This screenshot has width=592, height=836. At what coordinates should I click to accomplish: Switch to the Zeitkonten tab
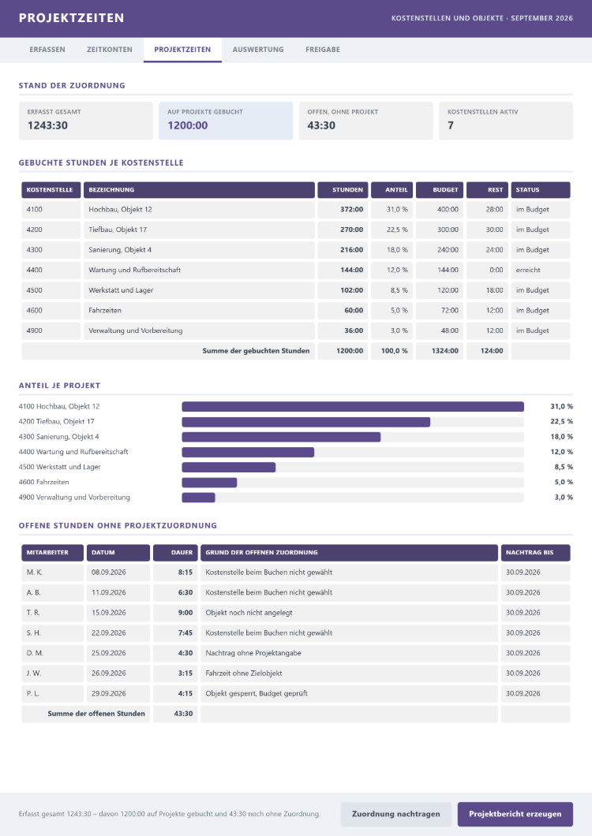click(x=110, y=50)
